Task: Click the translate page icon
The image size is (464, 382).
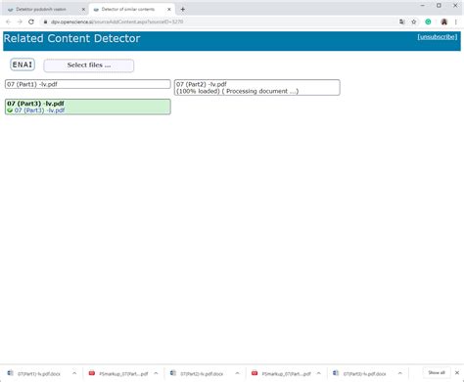Action: [x=402, y=21]
